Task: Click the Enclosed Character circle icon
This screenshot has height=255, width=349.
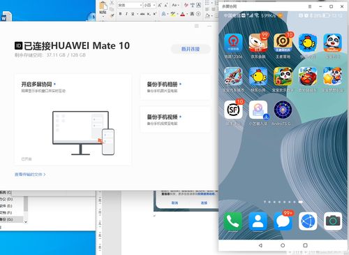Action: [198, 14]
